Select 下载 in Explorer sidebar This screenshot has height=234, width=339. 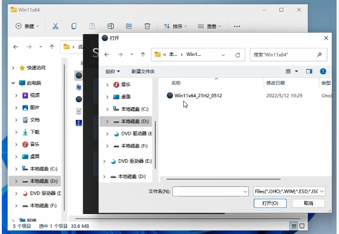[x=31, y=132]
